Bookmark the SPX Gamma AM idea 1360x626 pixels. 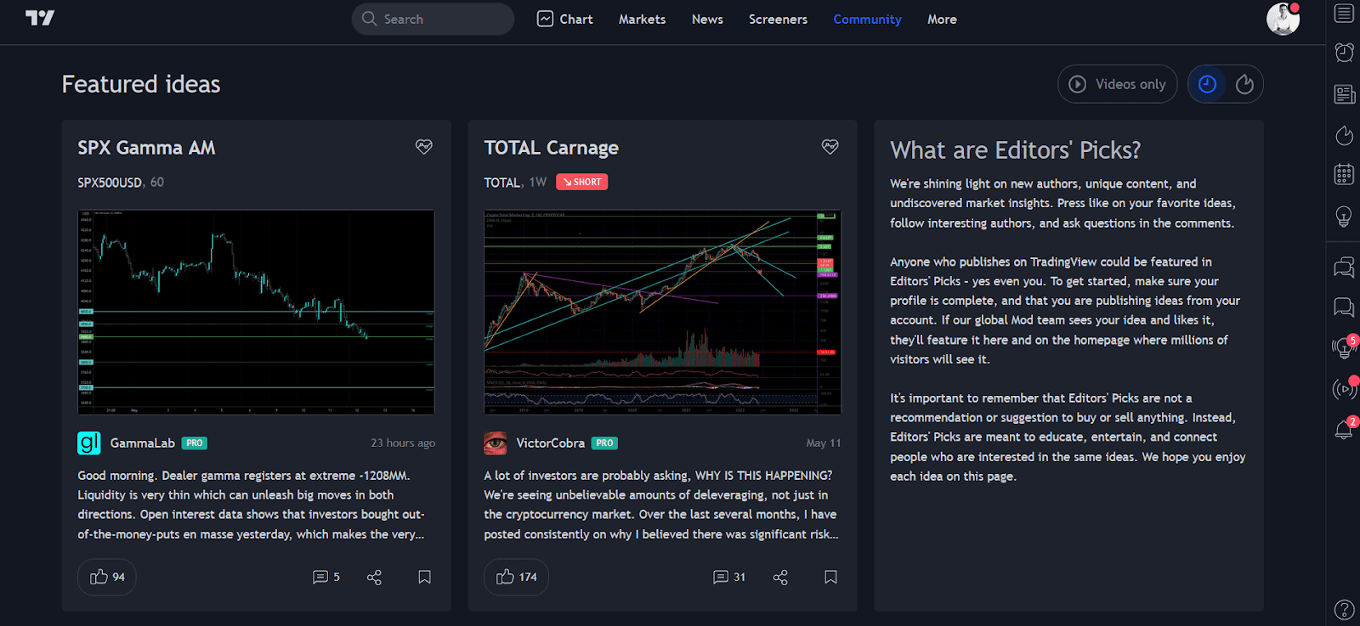[424, 577]
